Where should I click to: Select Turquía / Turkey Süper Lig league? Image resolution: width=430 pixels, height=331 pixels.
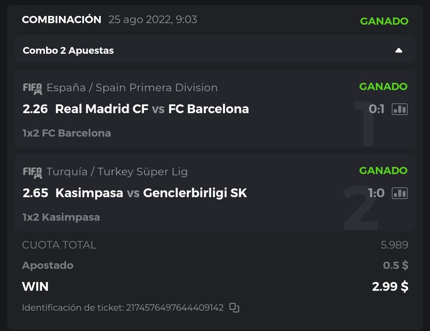tap(117, 172)
